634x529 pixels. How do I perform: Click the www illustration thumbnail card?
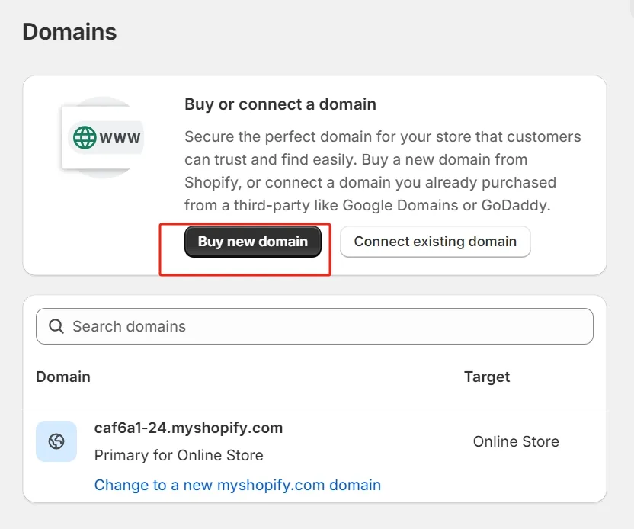pos(103,138)
